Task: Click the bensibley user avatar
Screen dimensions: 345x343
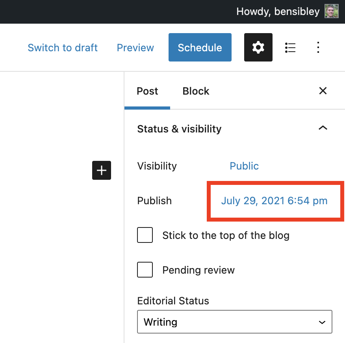Action: click(x=331, y=11)
